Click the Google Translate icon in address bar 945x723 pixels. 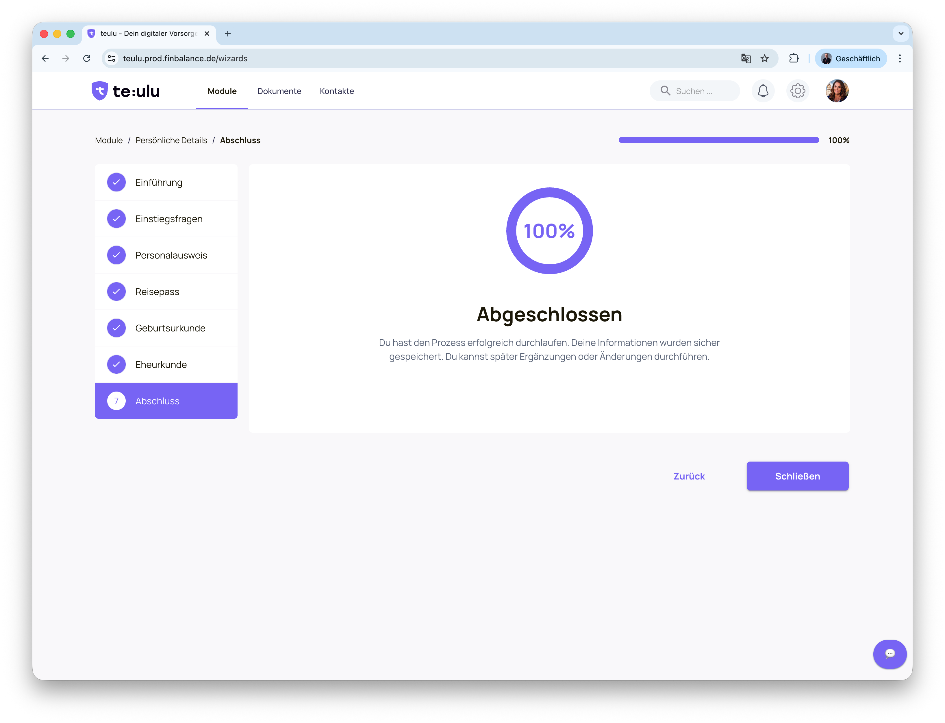click(x=746, y=58)
